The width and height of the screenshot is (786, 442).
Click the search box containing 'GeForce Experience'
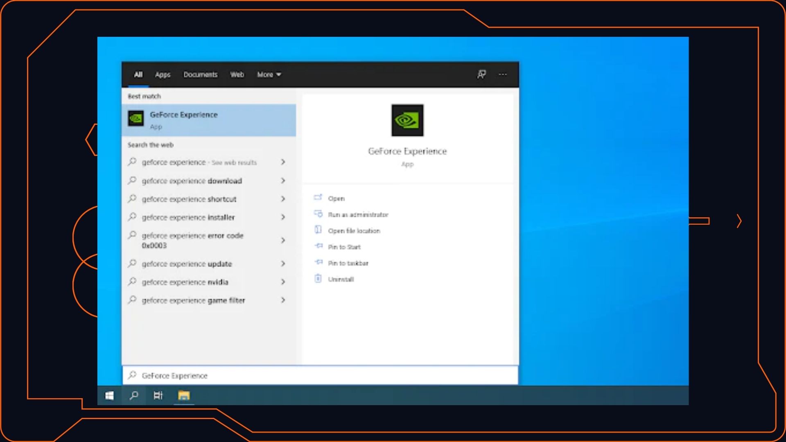coord(320,375)
